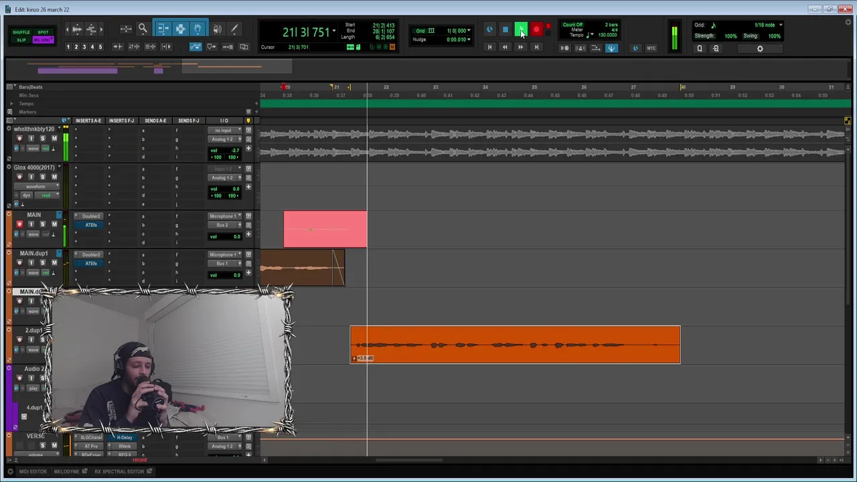This screenshot has height=482, width=857.
Task: Click Return to Zero transport button
Action: pos(489,48)
